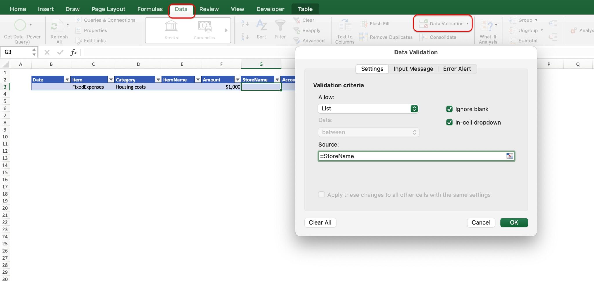Check Apply these changes to all other cells
The image size is (594, 281).
click(x=321, y=195)
